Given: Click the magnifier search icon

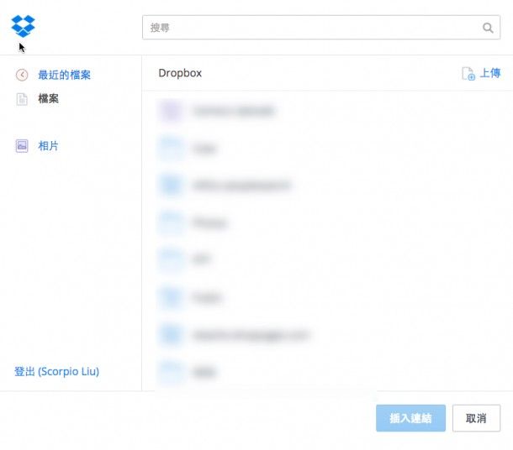Looking at the screenshot, I should click(488, 28).
